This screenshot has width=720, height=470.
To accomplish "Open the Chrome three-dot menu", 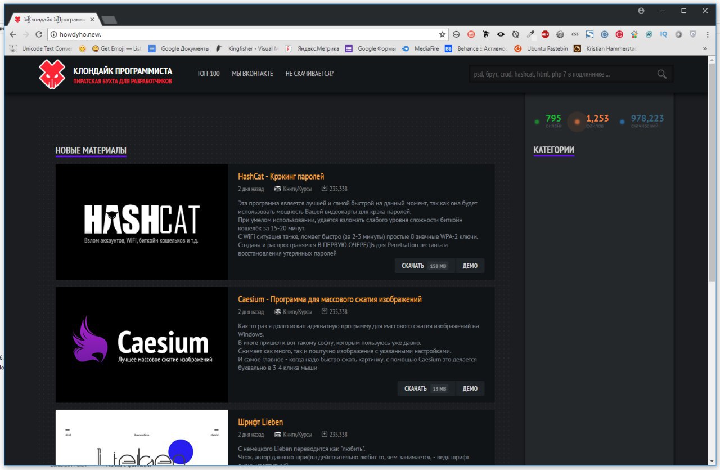I will pyautogui.click(x=707, y=34).
